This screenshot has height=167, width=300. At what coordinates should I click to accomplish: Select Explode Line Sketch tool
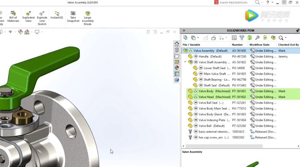(42, 18)
